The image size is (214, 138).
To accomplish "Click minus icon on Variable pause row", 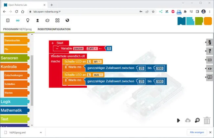I will coord(57,48).
